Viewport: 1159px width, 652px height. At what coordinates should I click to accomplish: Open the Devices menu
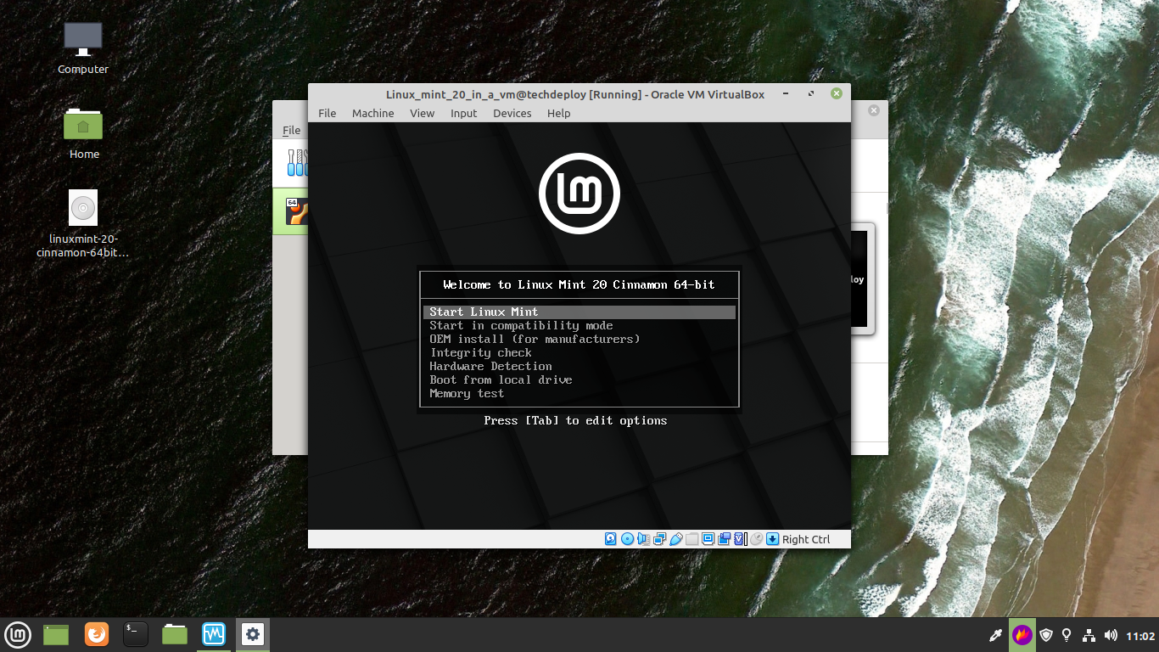tap(512, 113)
